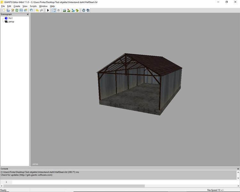Open the File menu

tap(3, 6)
